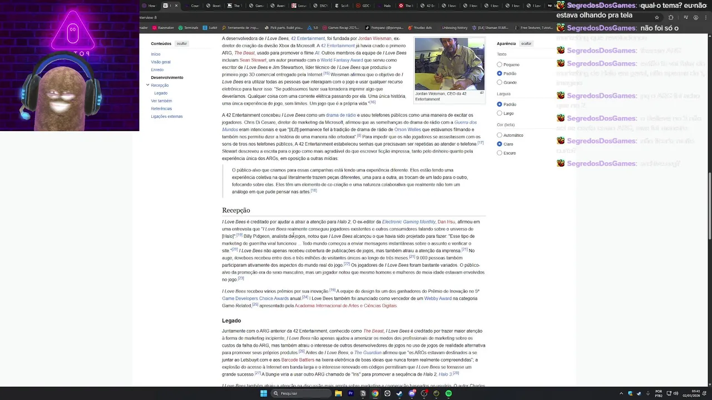Jump to Legado in the contents sidebar
712x400 pixels.
pyautogui.click(x=161, y=93)
